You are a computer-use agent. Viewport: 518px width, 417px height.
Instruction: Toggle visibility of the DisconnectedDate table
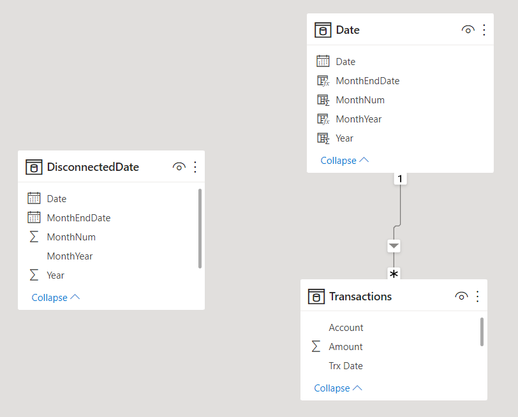coord(179,167)
